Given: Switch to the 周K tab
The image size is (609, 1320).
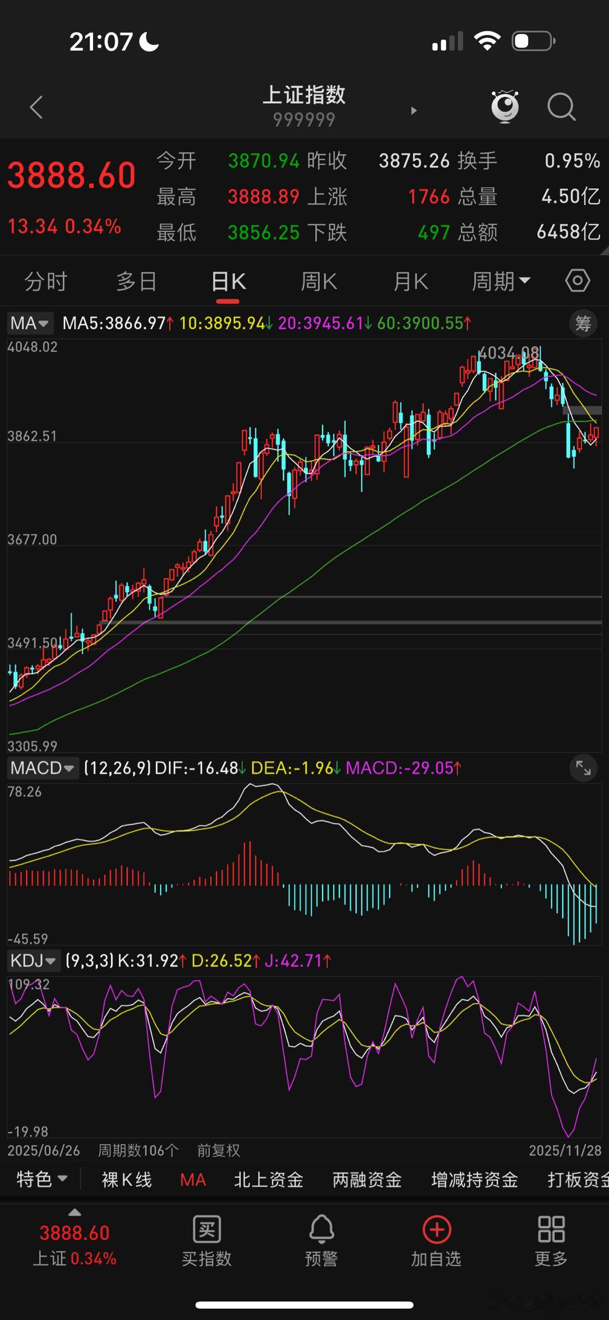Looking at the screenshot, I should (319, 281).
